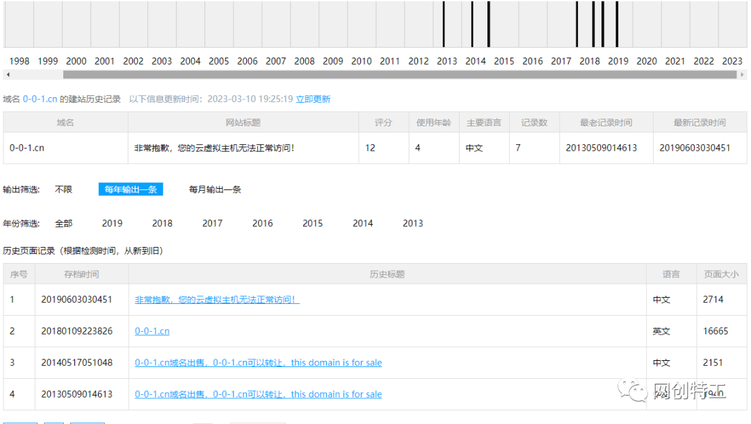The image size is (751, 424).
Task: Open the domain-for-sale snapshot from 2014
Action: pyautogui.click(x=258, y=362)
